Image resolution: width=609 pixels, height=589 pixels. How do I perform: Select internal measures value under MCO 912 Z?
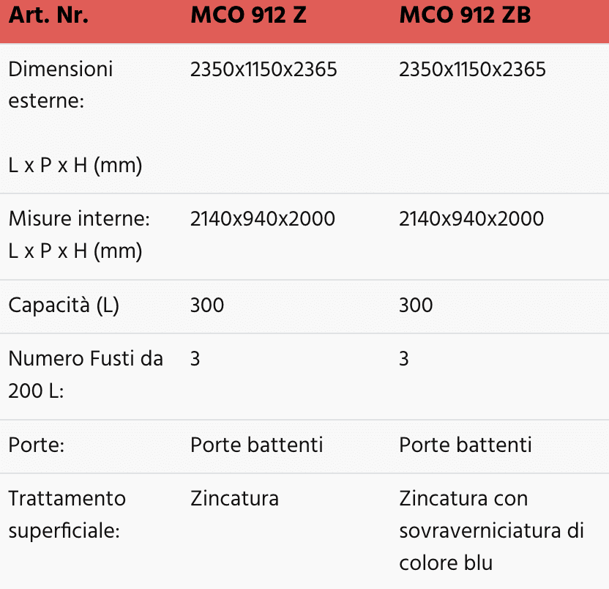click(x=263, y=218)
